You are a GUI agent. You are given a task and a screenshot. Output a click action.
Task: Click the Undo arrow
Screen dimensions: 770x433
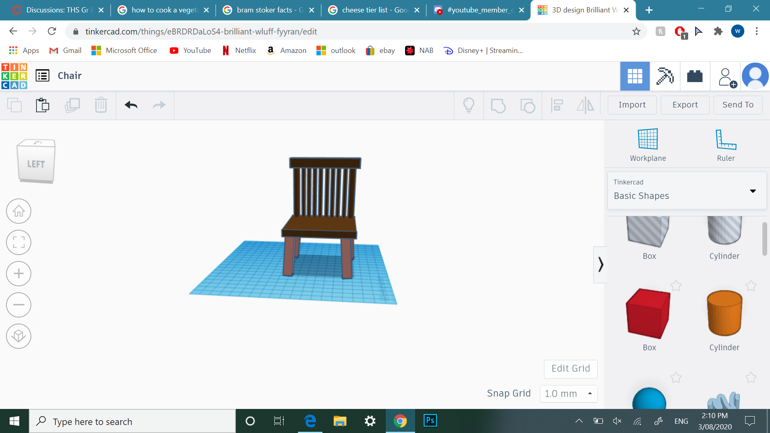(130, 105)
